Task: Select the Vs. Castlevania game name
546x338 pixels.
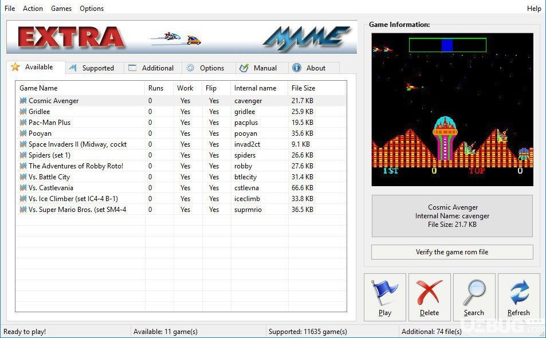Action: pos(51,188)
